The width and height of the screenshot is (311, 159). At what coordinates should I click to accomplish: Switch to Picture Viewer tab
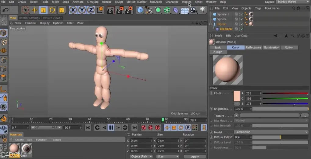pyautogui.click(x=52, y=18)
